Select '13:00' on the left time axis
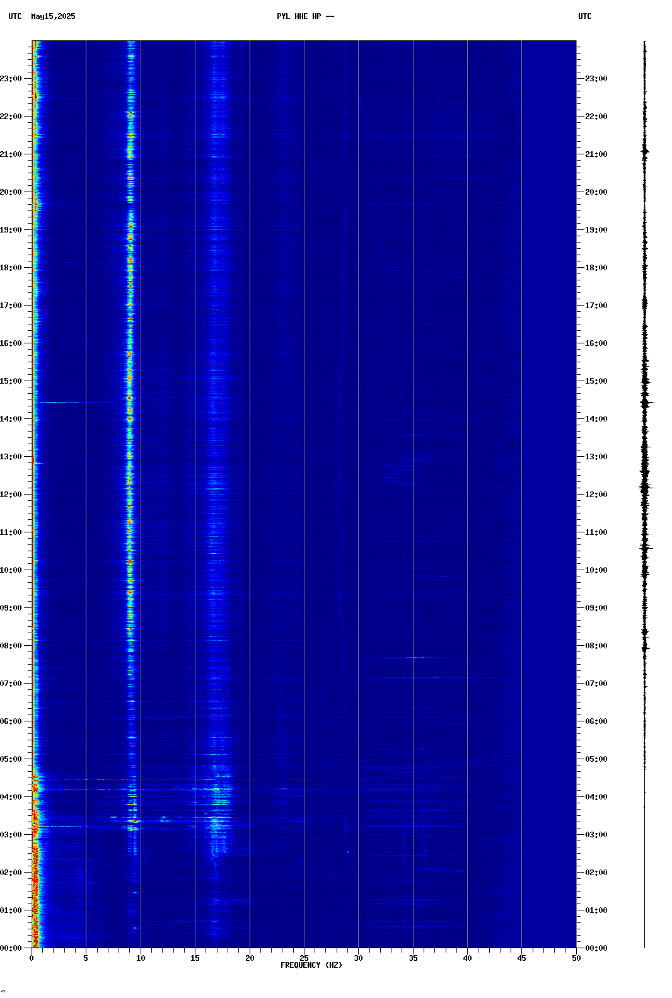The height and width of the screenshot is (998, 672). click(11, 457)
